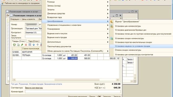173x97 pixels.
Task: Click the blue up arrow move row icon
Action: click(34, 45)
